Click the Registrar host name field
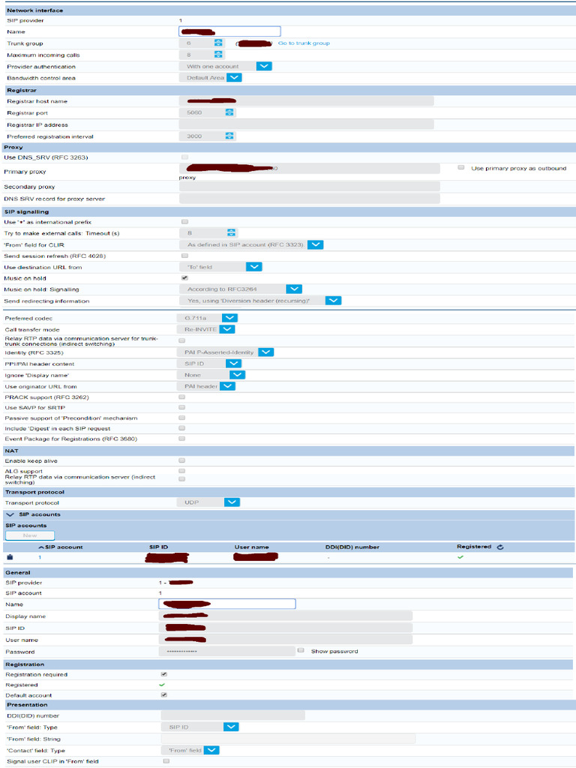This screenshot has height=768, width=576. point(306,101)
